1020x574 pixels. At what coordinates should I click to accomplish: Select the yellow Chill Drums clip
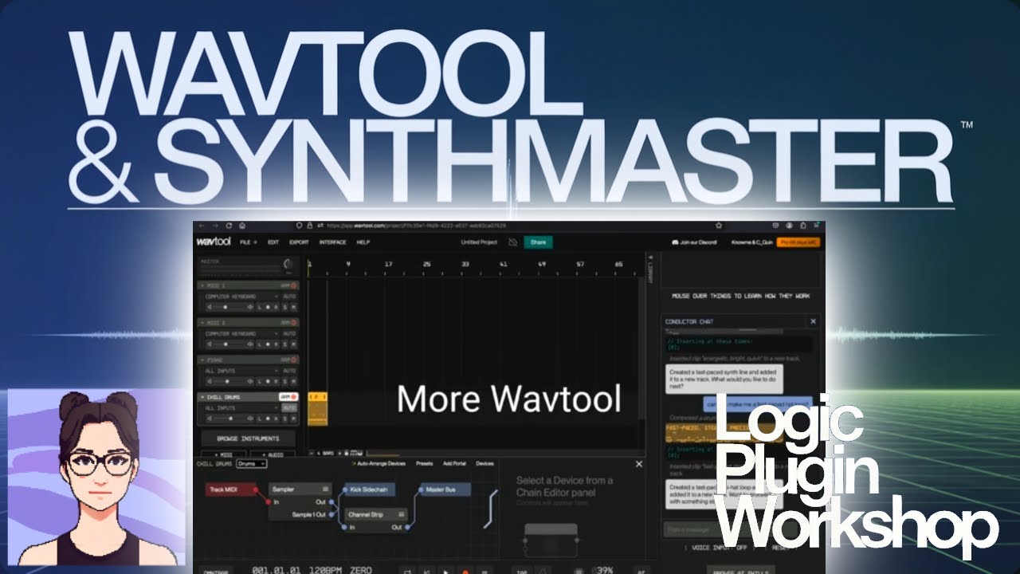click(317, 408)
